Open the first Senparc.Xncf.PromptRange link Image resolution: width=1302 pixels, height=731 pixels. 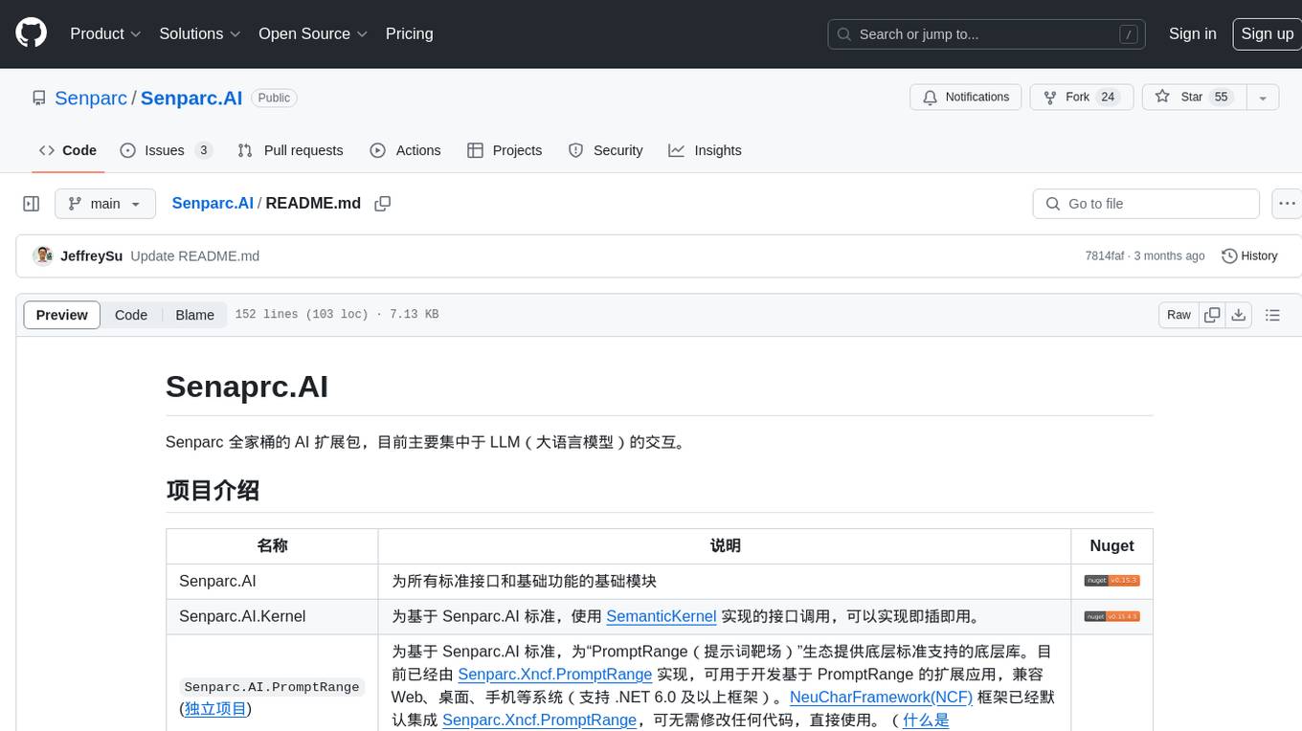(x=555, y=674)
